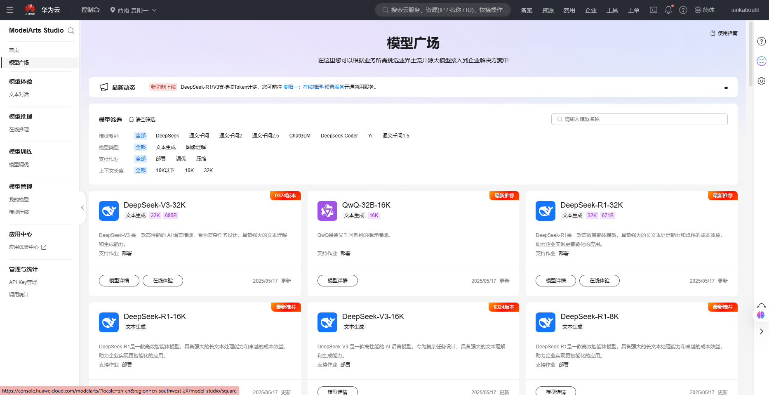Open the 调用统计 sidebar item

[19, 295]
